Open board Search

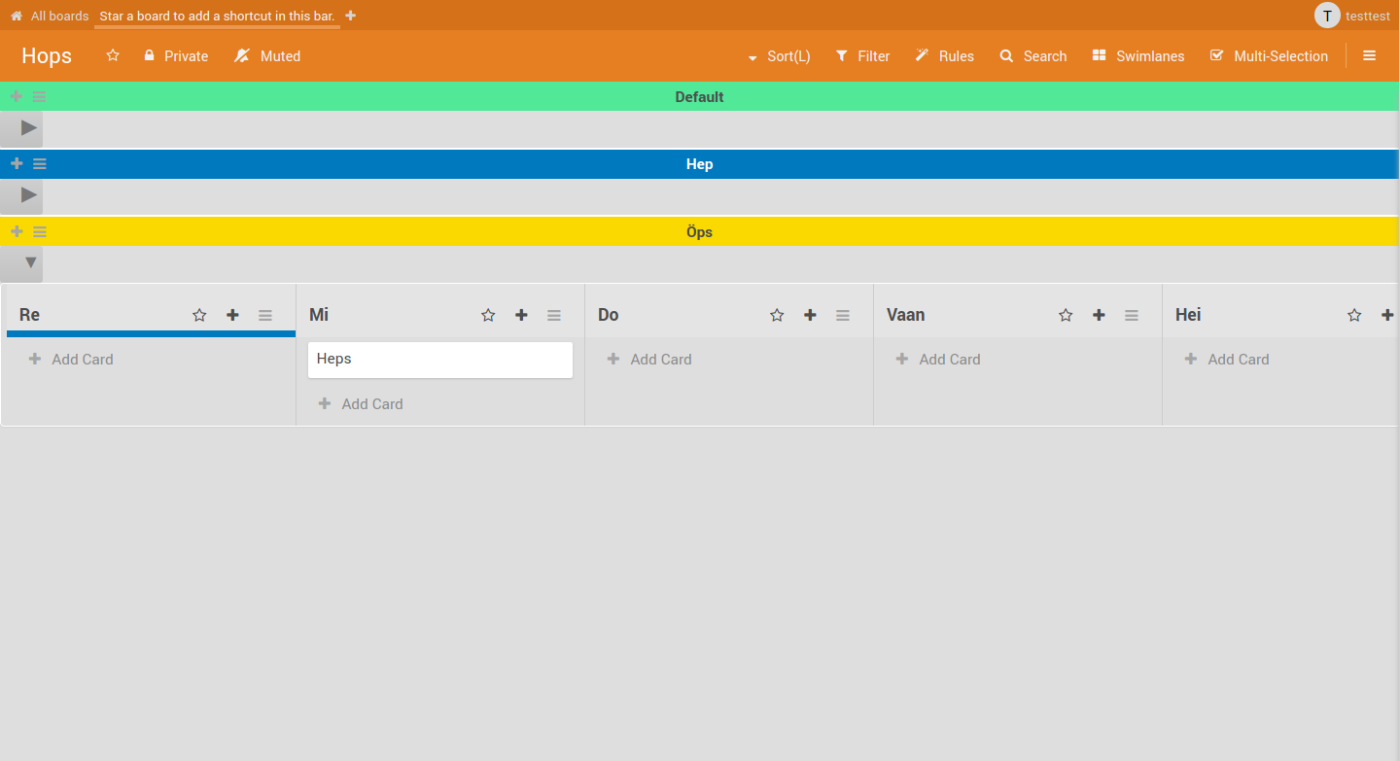tap(1032, 55)
